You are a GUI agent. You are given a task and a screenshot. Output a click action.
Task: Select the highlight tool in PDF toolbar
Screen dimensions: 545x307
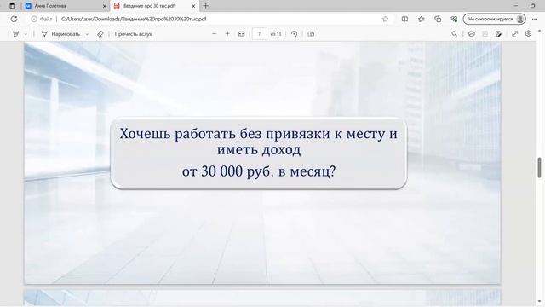point(16,34)
